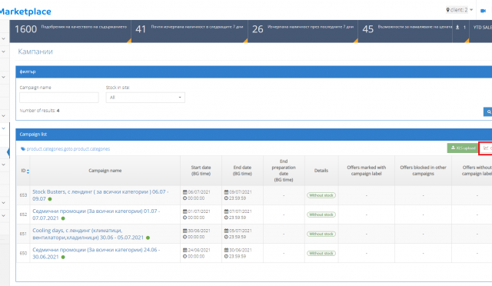
Task: Click green status dot of Stock Busters campaign
Action: [50, 199]
